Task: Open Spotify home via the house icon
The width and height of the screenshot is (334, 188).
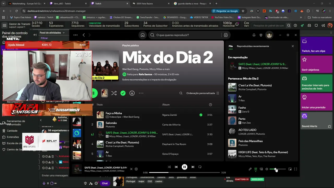Action: coord(142,35)
